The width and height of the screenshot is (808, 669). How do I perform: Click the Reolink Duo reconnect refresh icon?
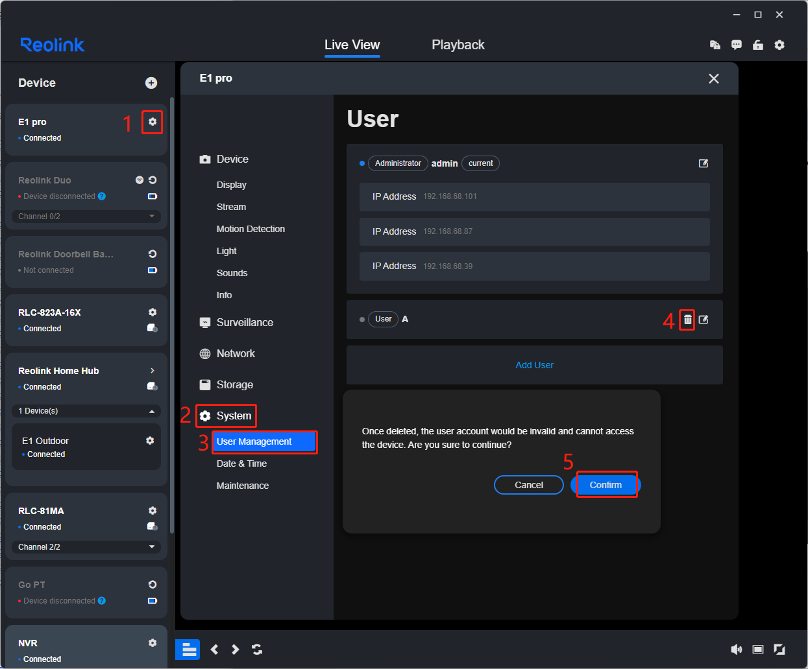pyautogui.click(x=153, y=180)
